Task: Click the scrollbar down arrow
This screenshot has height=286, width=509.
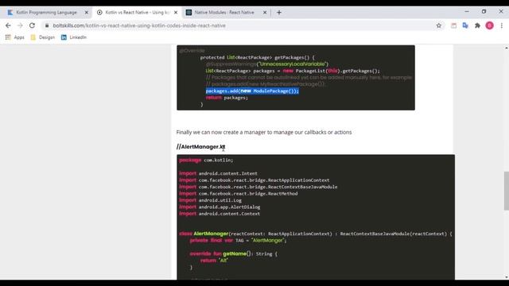Action: pyautogui.click(x=506, y=277)
